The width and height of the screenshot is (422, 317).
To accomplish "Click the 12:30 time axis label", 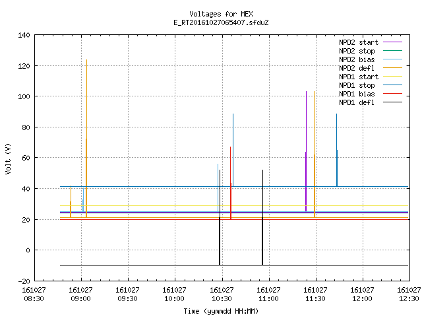I will 409,299.
